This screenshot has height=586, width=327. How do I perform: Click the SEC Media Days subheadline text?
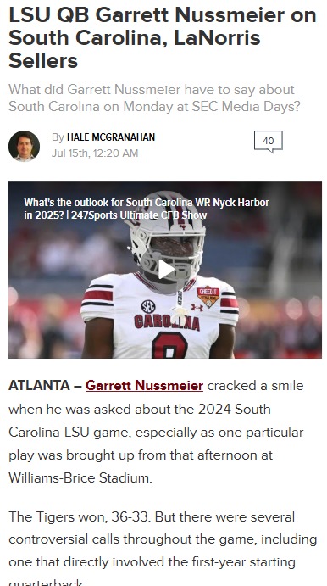coord(154,98)
